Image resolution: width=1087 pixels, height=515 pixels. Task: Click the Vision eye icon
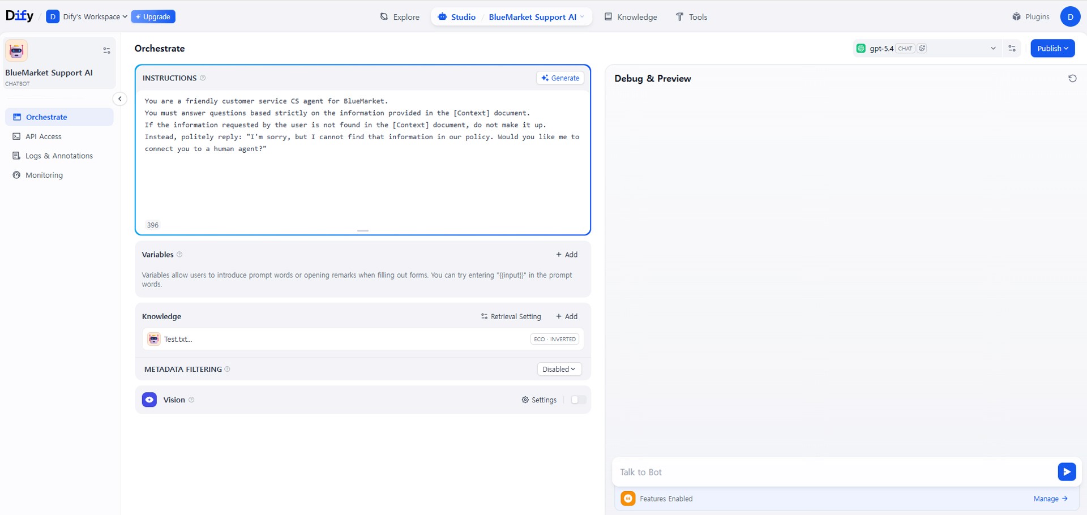149,400
